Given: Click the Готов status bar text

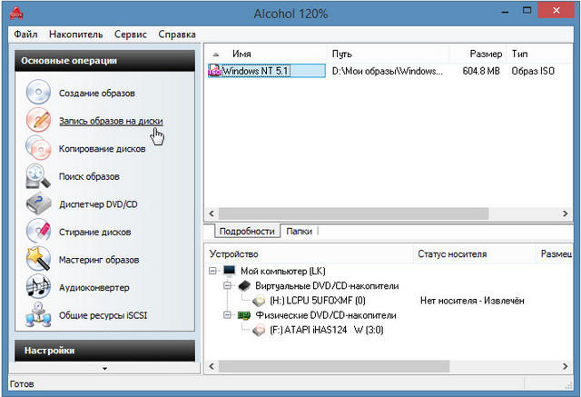Looking at the screenshot, I should point(22,384).
